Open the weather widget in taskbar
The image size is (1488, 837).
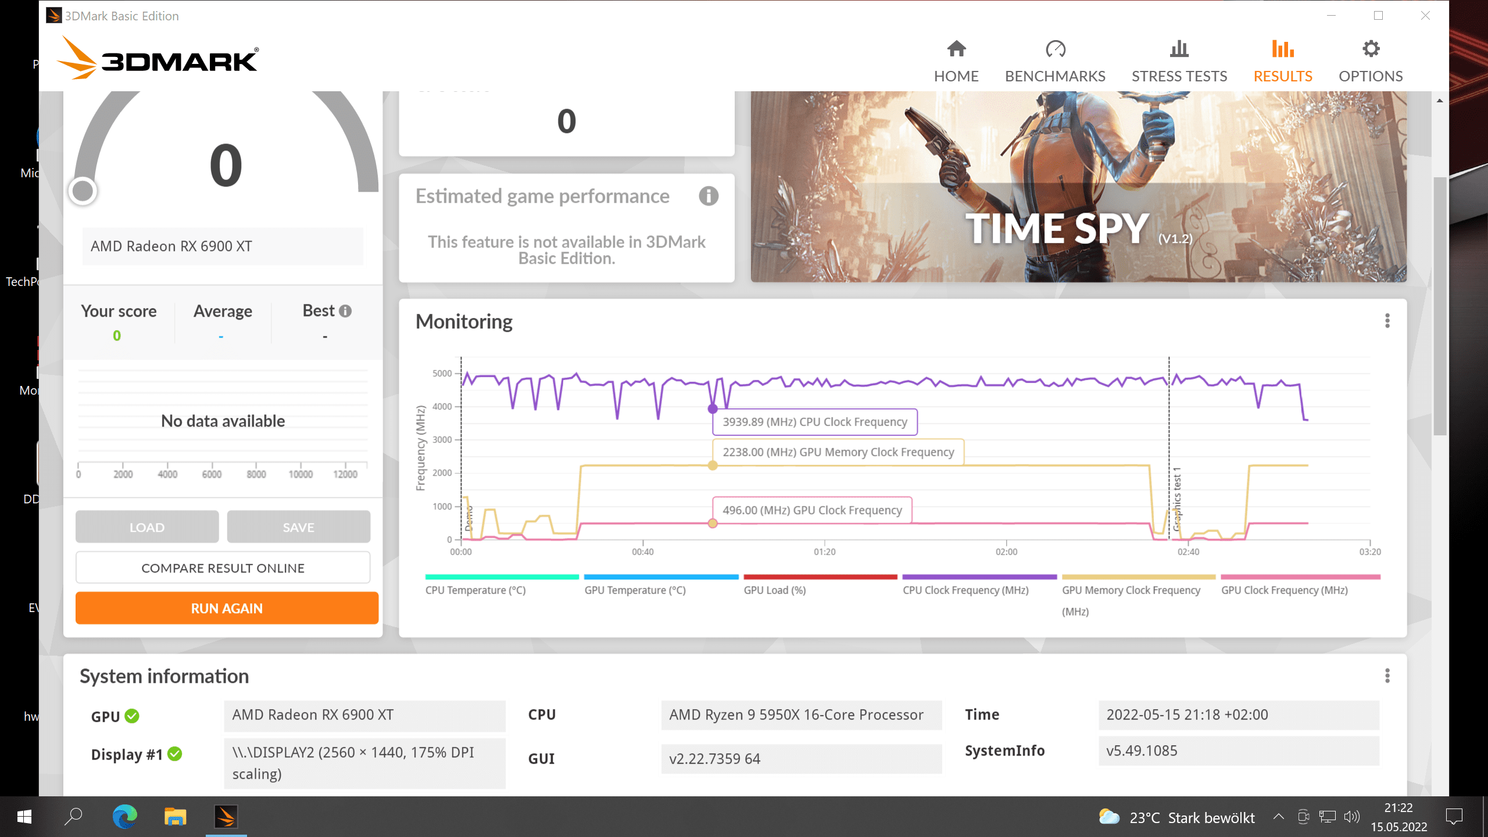(1177, 818)
